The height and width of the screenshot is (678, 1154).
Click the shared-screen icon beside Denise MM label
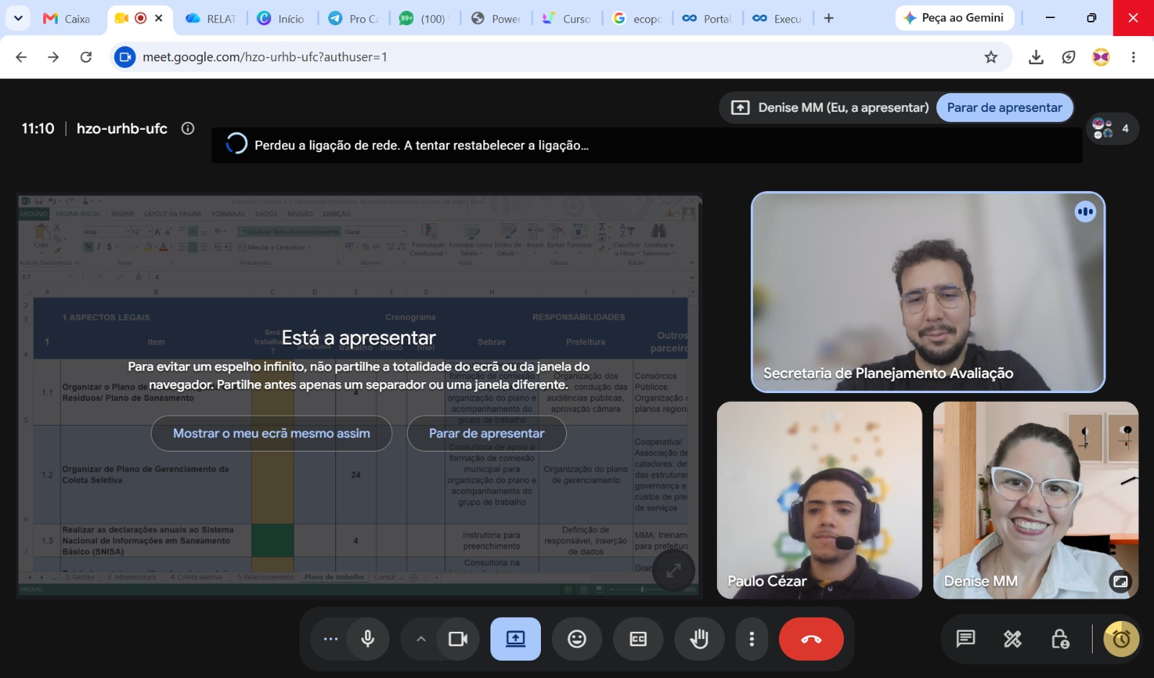pyautogui.click(x=740, y=107)
